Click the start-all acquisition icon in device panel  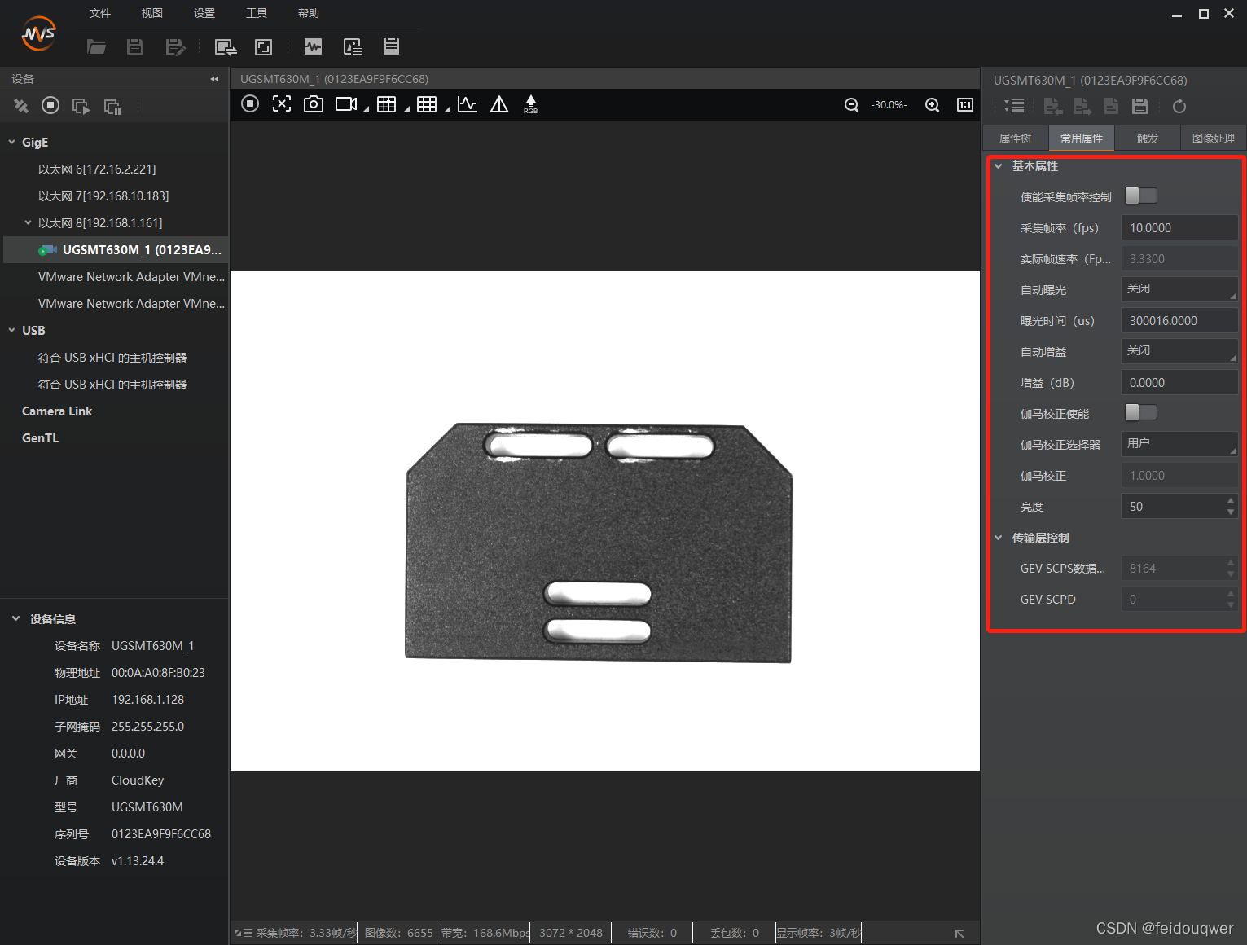tap(81, 106)
